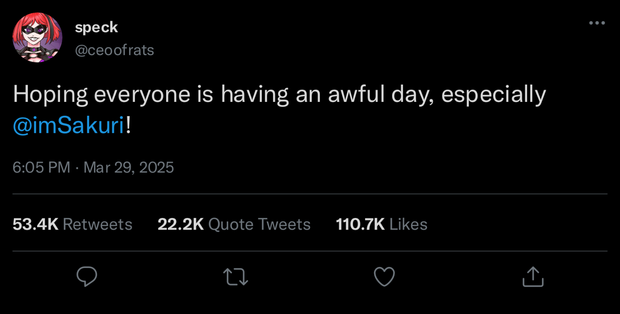This screenshot has width=620, height=314.
Task: Open the profile via the name speck
Action: 96,27
